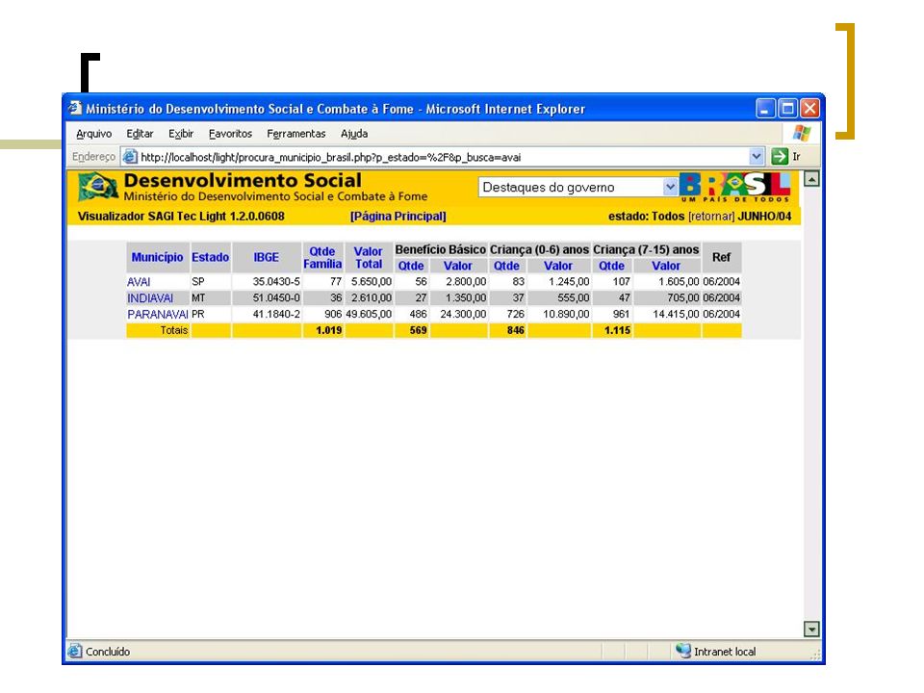Image resolution: width=924 pixels, height=693 pixels.
Task: Open the AVAI municipality link
Action: (x=139, y=282)
